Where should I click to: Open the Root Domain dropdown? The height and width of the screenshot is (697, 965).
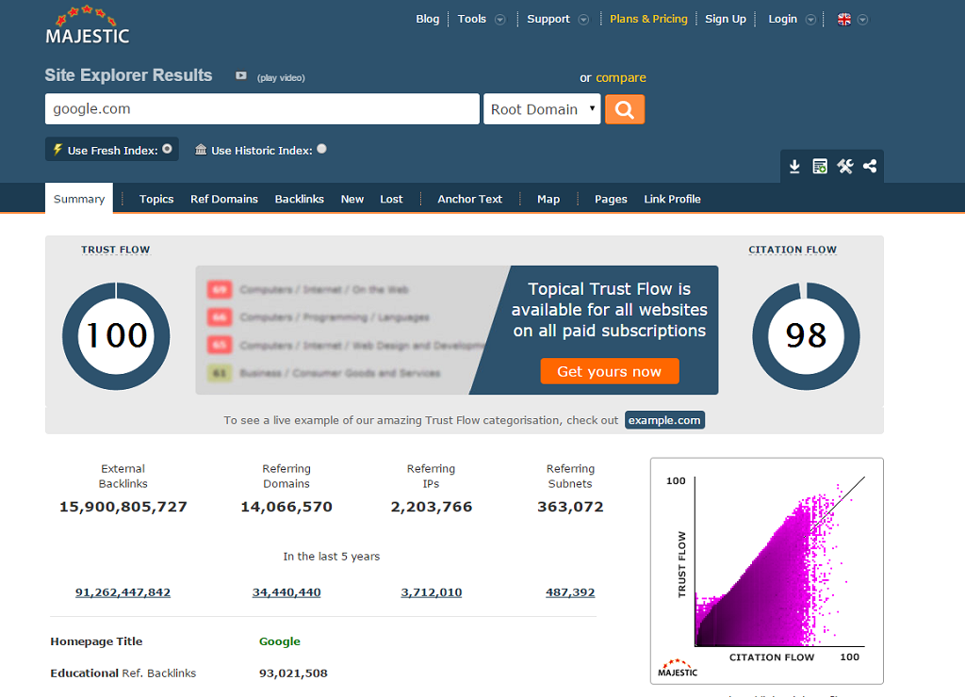(542, 109)
